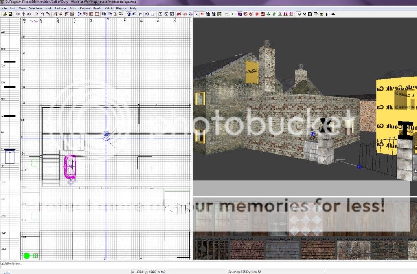Screen dimensions: 417x274
Task: Expand the Selection menu
Action: [x=35, y=8]
